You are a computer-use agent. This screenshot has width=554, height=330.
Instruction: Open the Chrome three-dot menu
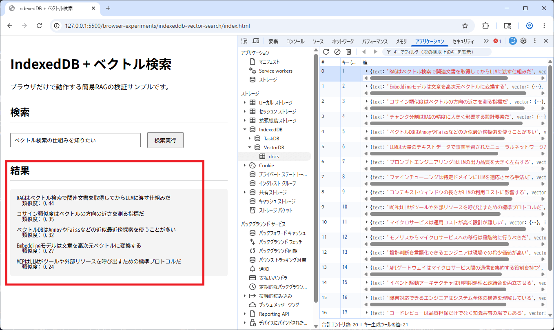pyautogui.click(x=544, y=26)
